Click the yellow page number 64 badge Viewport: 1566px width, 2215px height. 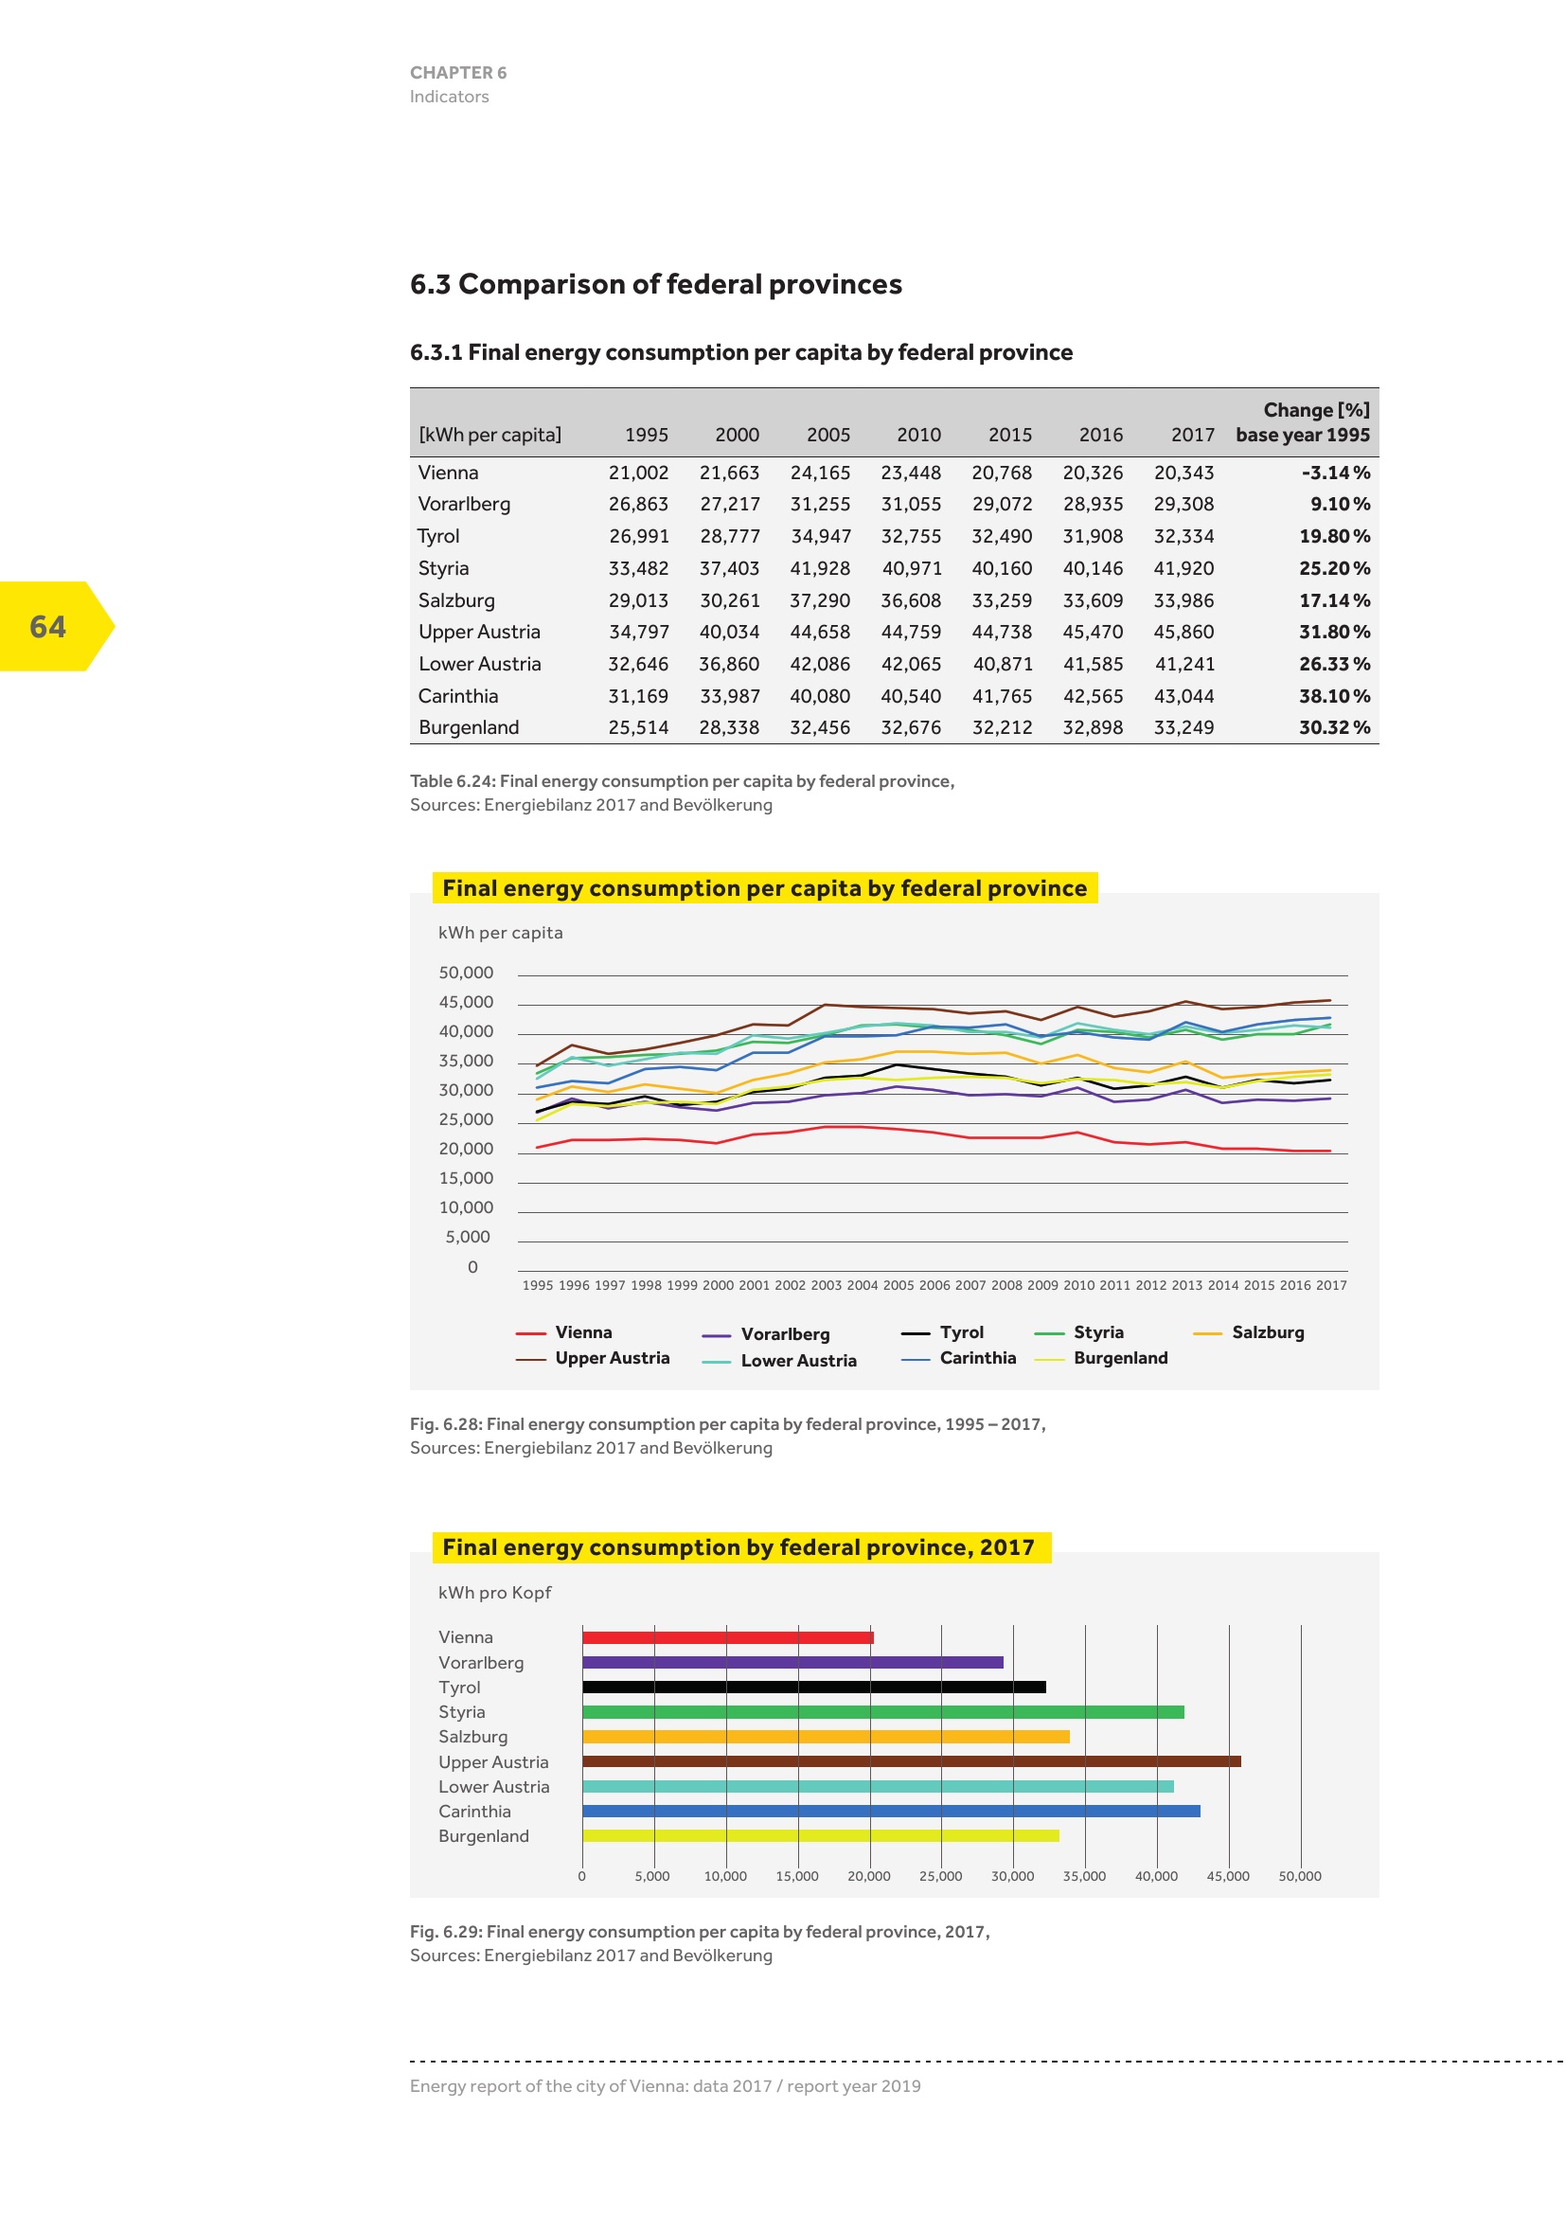pyautogui.click(x=50, y=626)
